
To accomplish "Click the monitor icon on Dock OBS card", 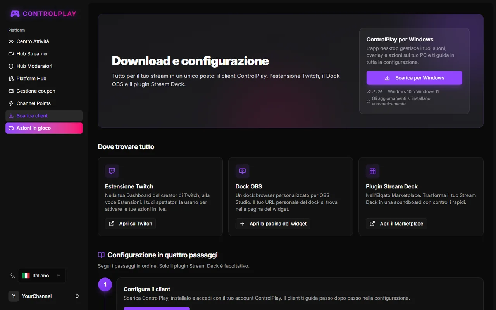I will 243,171.
